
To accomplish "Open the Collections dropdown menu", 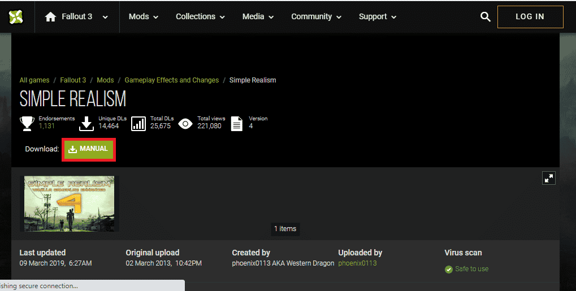I will [x=200, y=16].
